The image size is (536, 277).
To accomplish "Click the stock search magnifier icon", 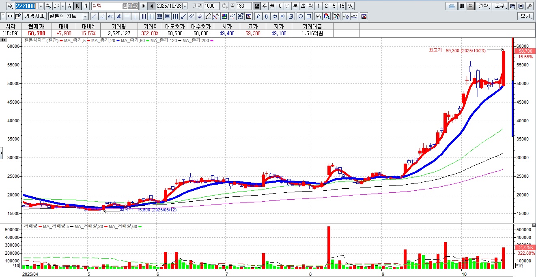I will [x=48, y=6].
